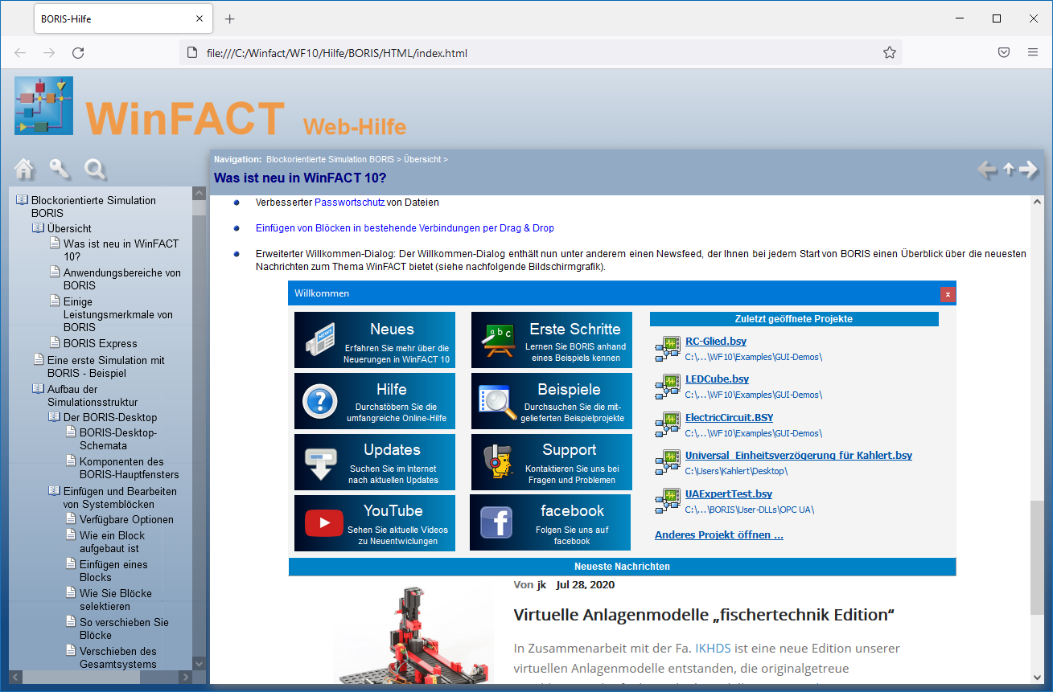Bookmark this page with star

tap(890, 53)
